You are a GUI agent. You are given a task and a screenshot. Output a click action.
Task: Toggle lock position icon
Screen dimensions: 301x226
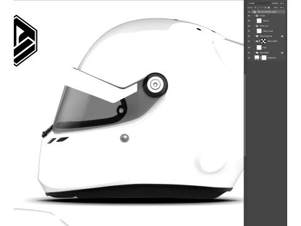pos(262,8)
